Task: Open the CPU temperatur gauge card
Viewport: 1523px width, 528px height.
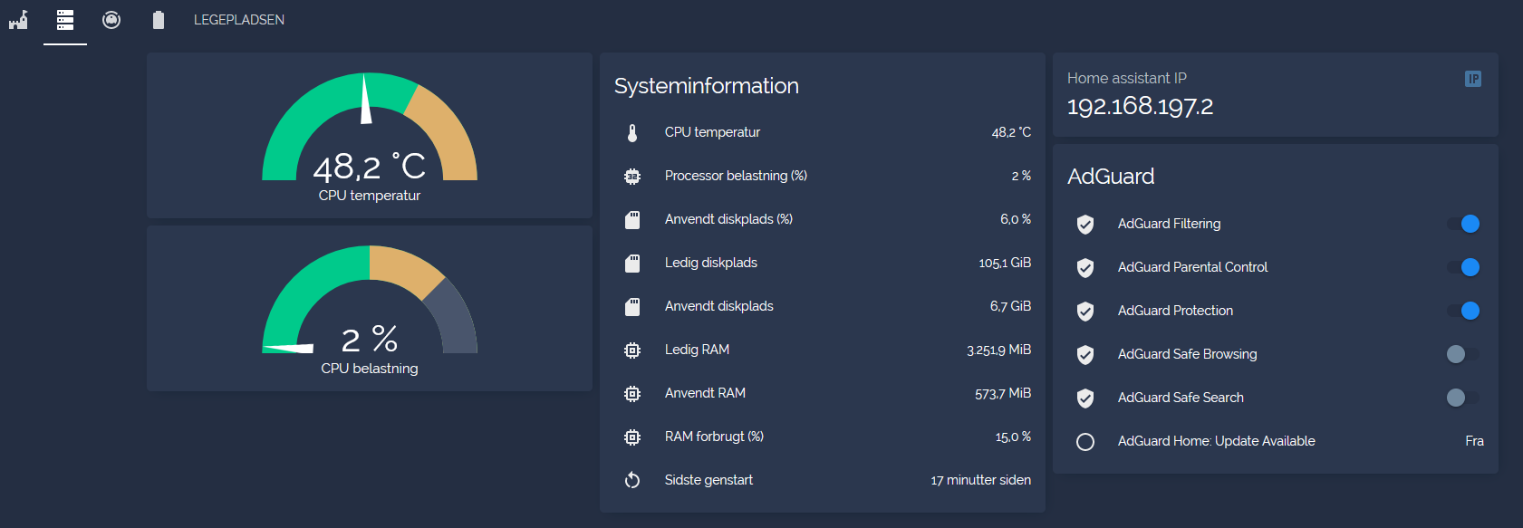Action: click(370, 136)
